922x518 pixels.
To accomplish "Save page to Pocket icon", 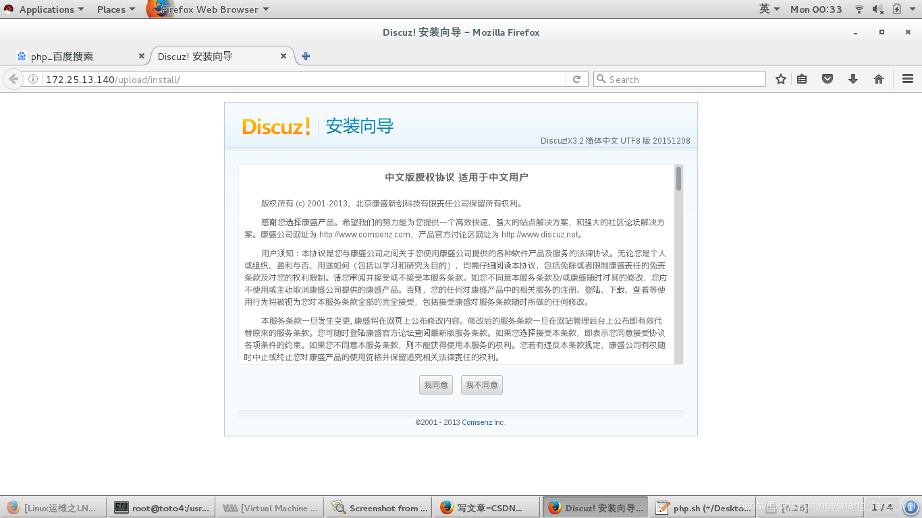I will [828, 79].
